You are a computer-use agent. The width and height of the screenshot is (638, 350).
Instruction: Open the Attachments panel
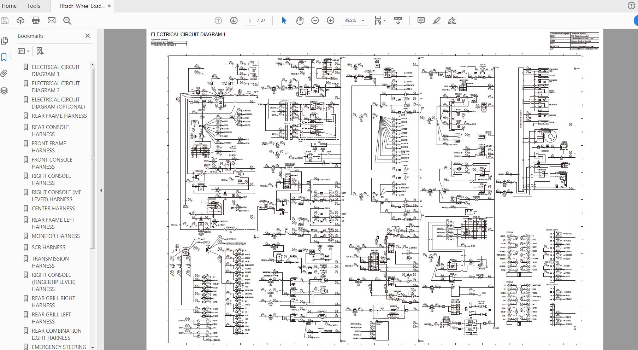click(x=5, y=74)
